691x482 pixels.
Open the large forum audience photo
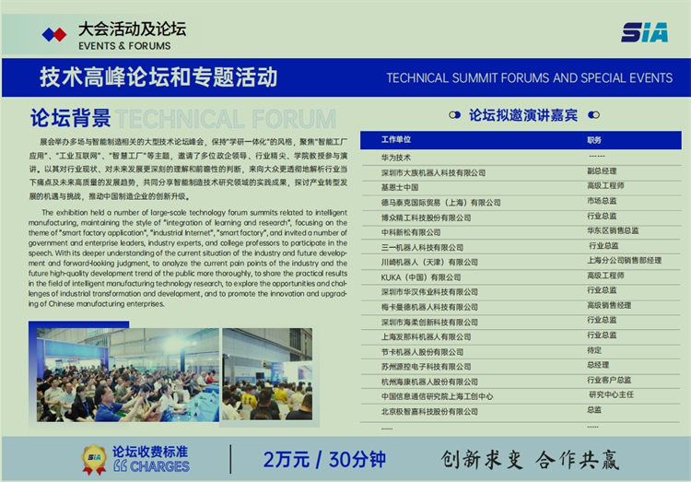(128, 375)
